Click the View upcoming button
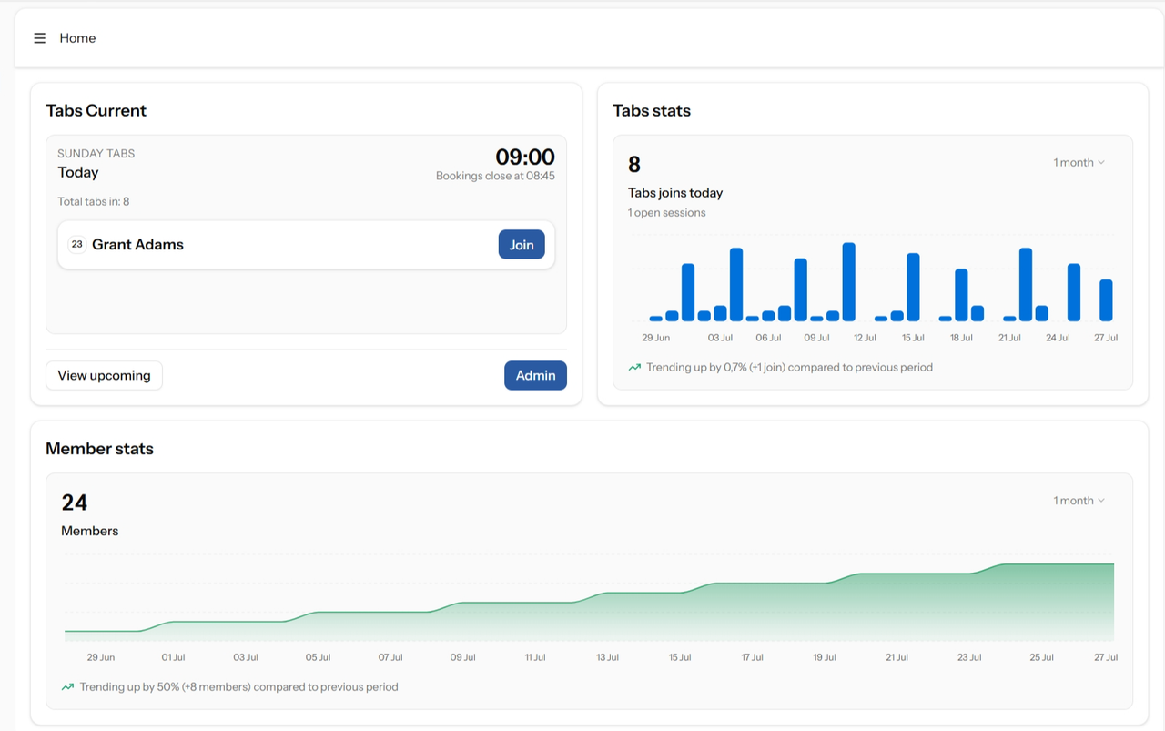 [x=104, y=375]
